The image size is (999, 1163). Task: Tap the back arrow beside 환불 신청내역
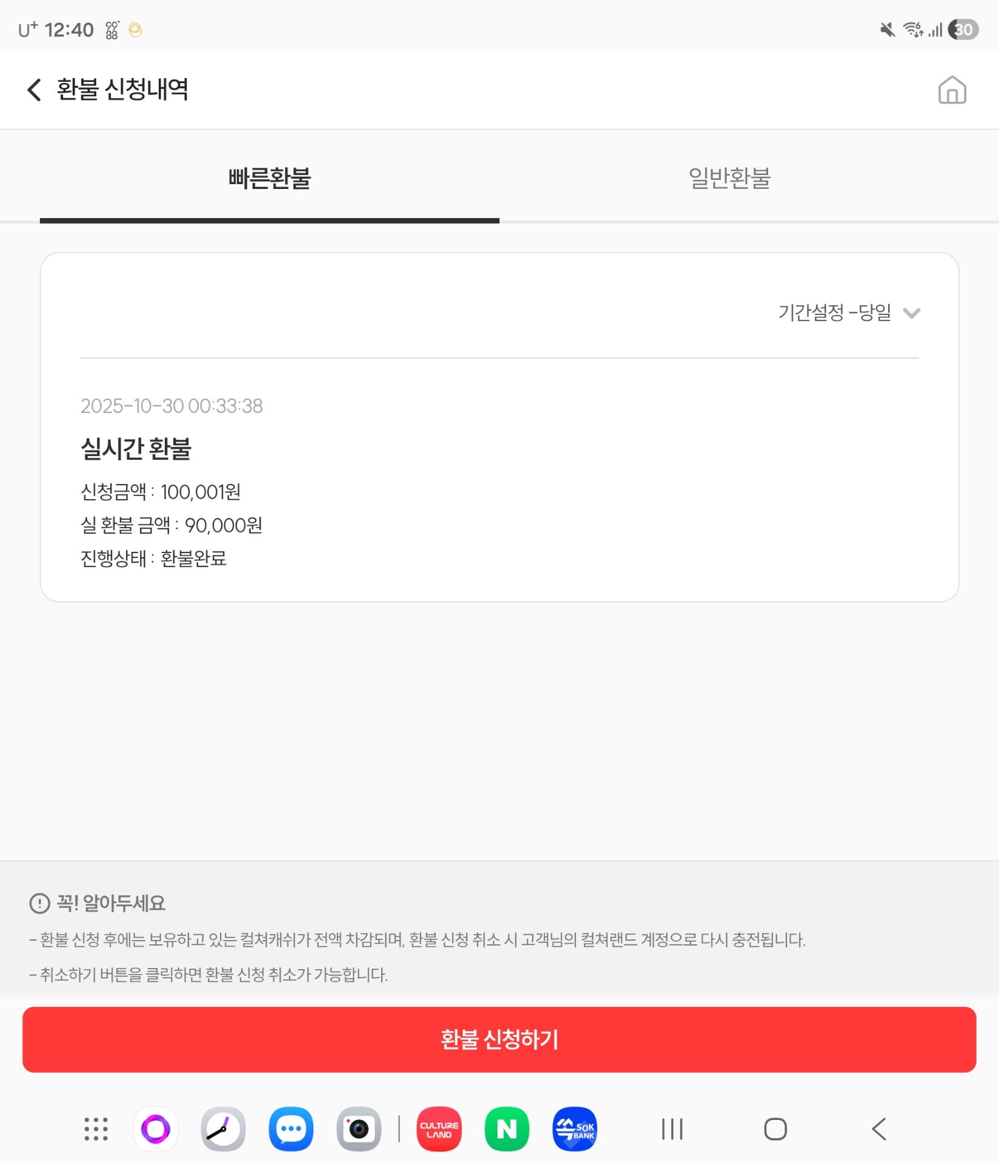coord(34,90)
